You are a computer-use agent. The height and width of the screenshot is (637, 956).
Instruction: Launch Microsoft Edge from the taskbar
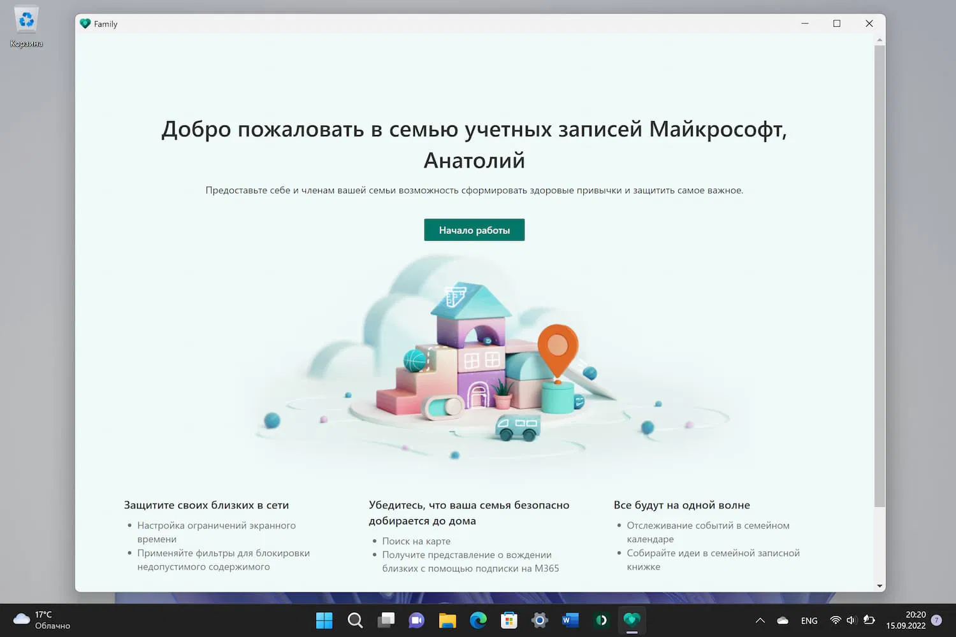click(x=478, y=620)
